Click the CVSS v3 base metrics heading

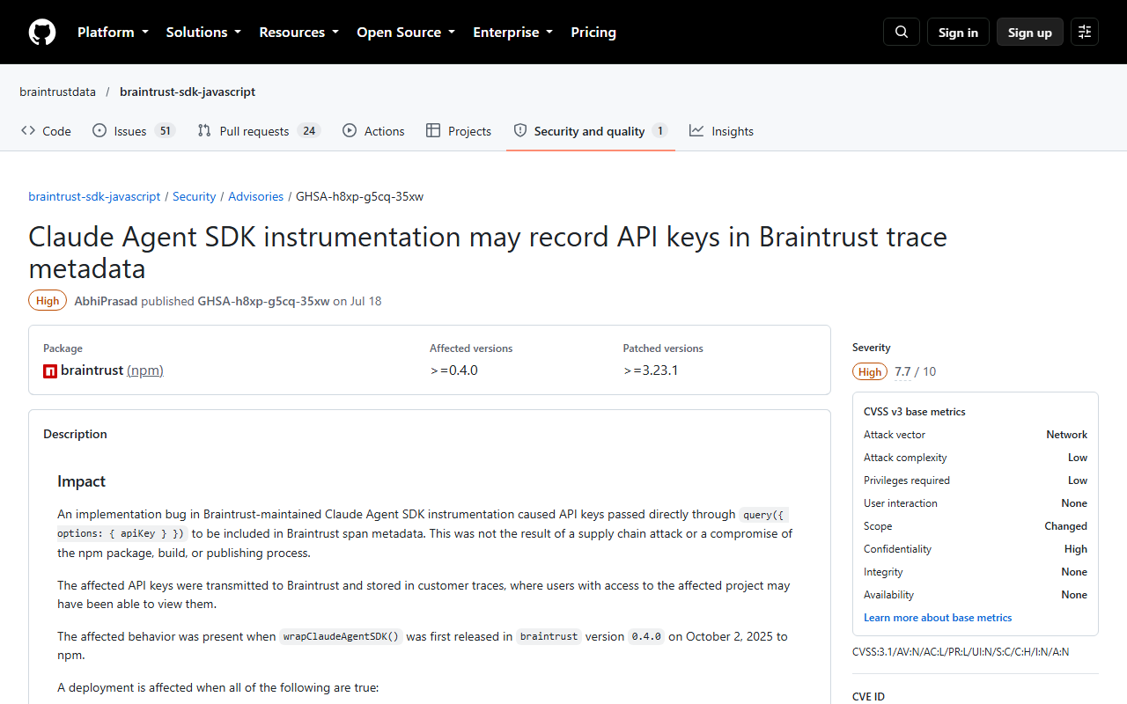coord(915,412)
